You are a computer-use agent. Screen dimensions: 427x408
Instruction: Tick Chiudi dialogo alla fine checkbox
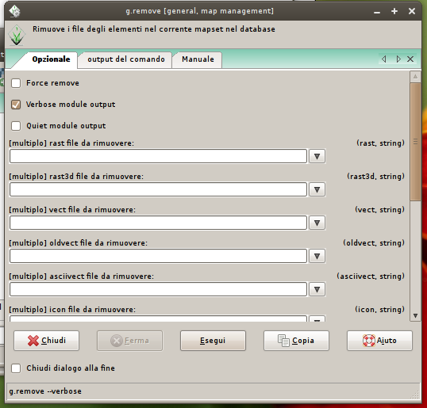[x=16, y=368]
